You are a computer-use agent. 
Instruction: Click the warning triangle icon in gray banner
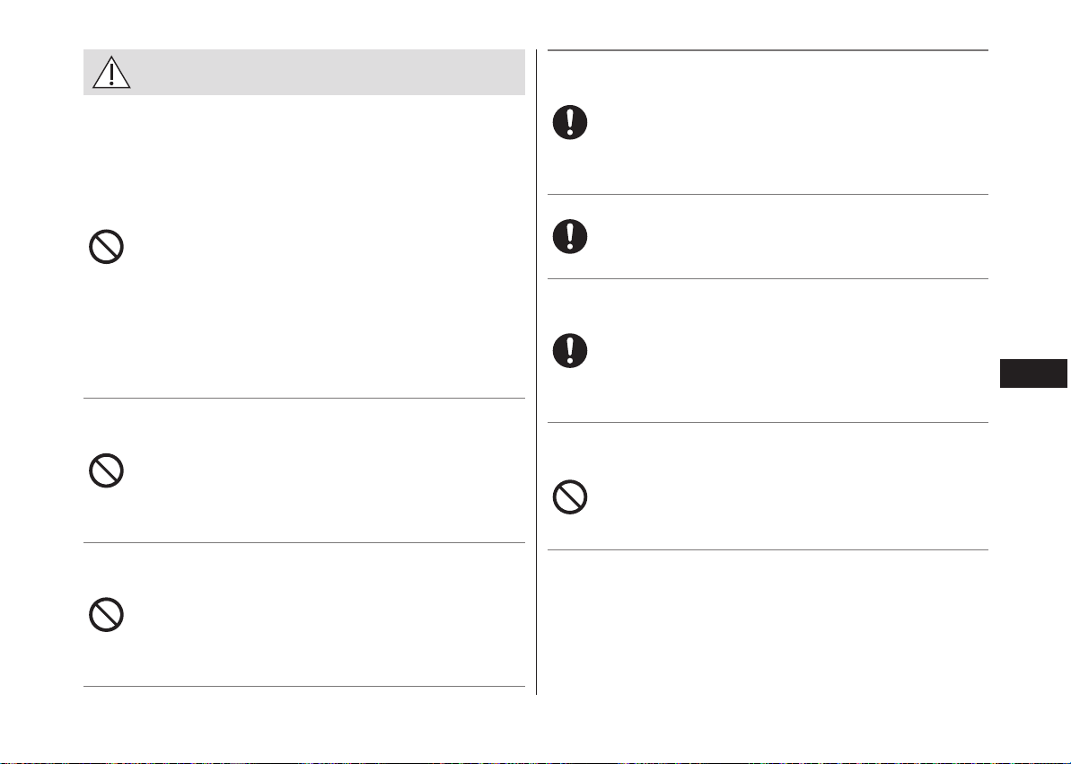pos(111,73)
